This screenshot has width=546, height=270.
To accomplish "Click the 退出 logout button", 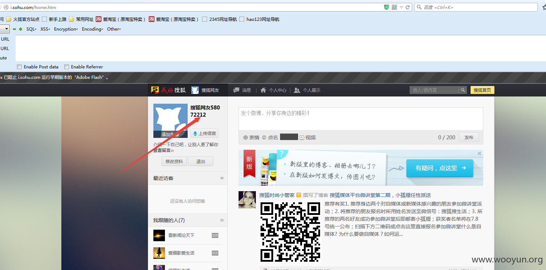I will pos(201,161).
